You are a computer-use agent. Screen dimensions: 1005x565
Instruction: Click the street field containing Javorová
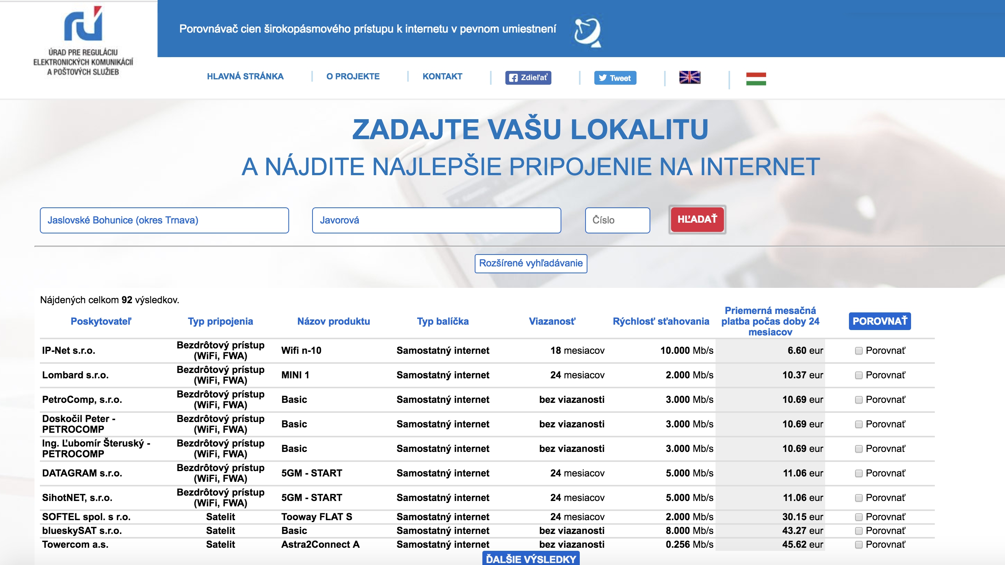pyautogui.click(x=436, y=220)
